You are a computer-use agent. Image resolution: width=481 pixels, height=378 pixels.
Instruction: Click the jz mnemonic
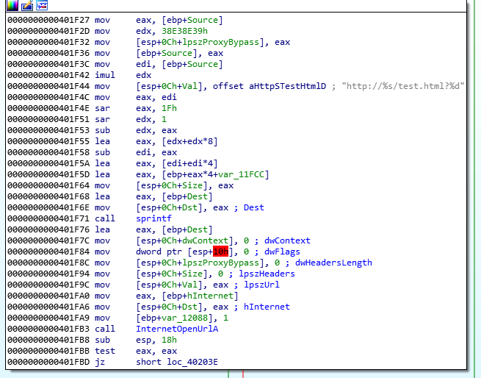coord(100,362)
